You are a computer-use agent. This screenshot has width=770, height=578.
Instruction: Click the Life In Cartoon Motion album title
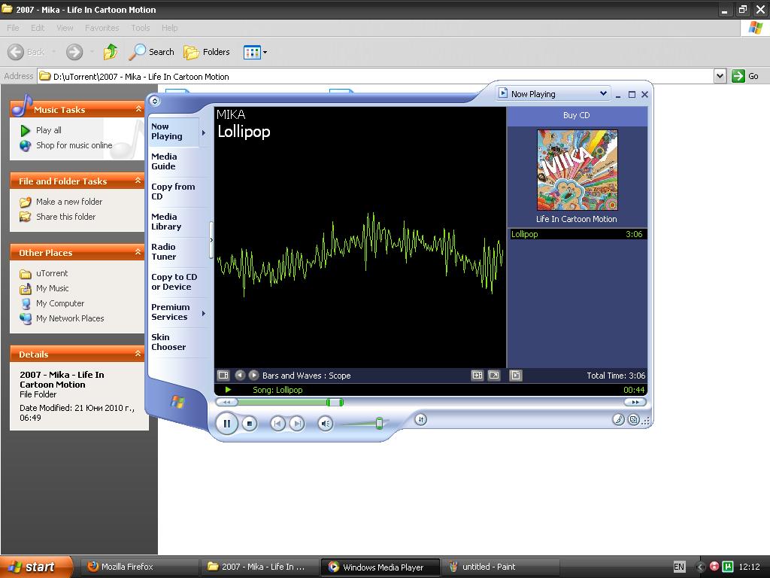coord(577,219)
